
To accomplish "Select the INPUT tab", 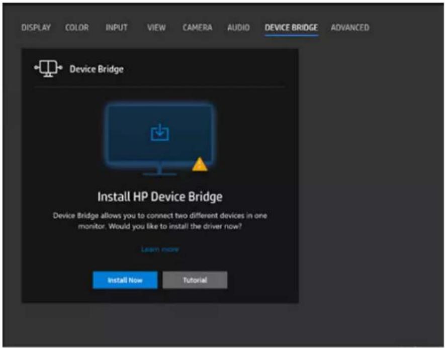I will (116, 28).
